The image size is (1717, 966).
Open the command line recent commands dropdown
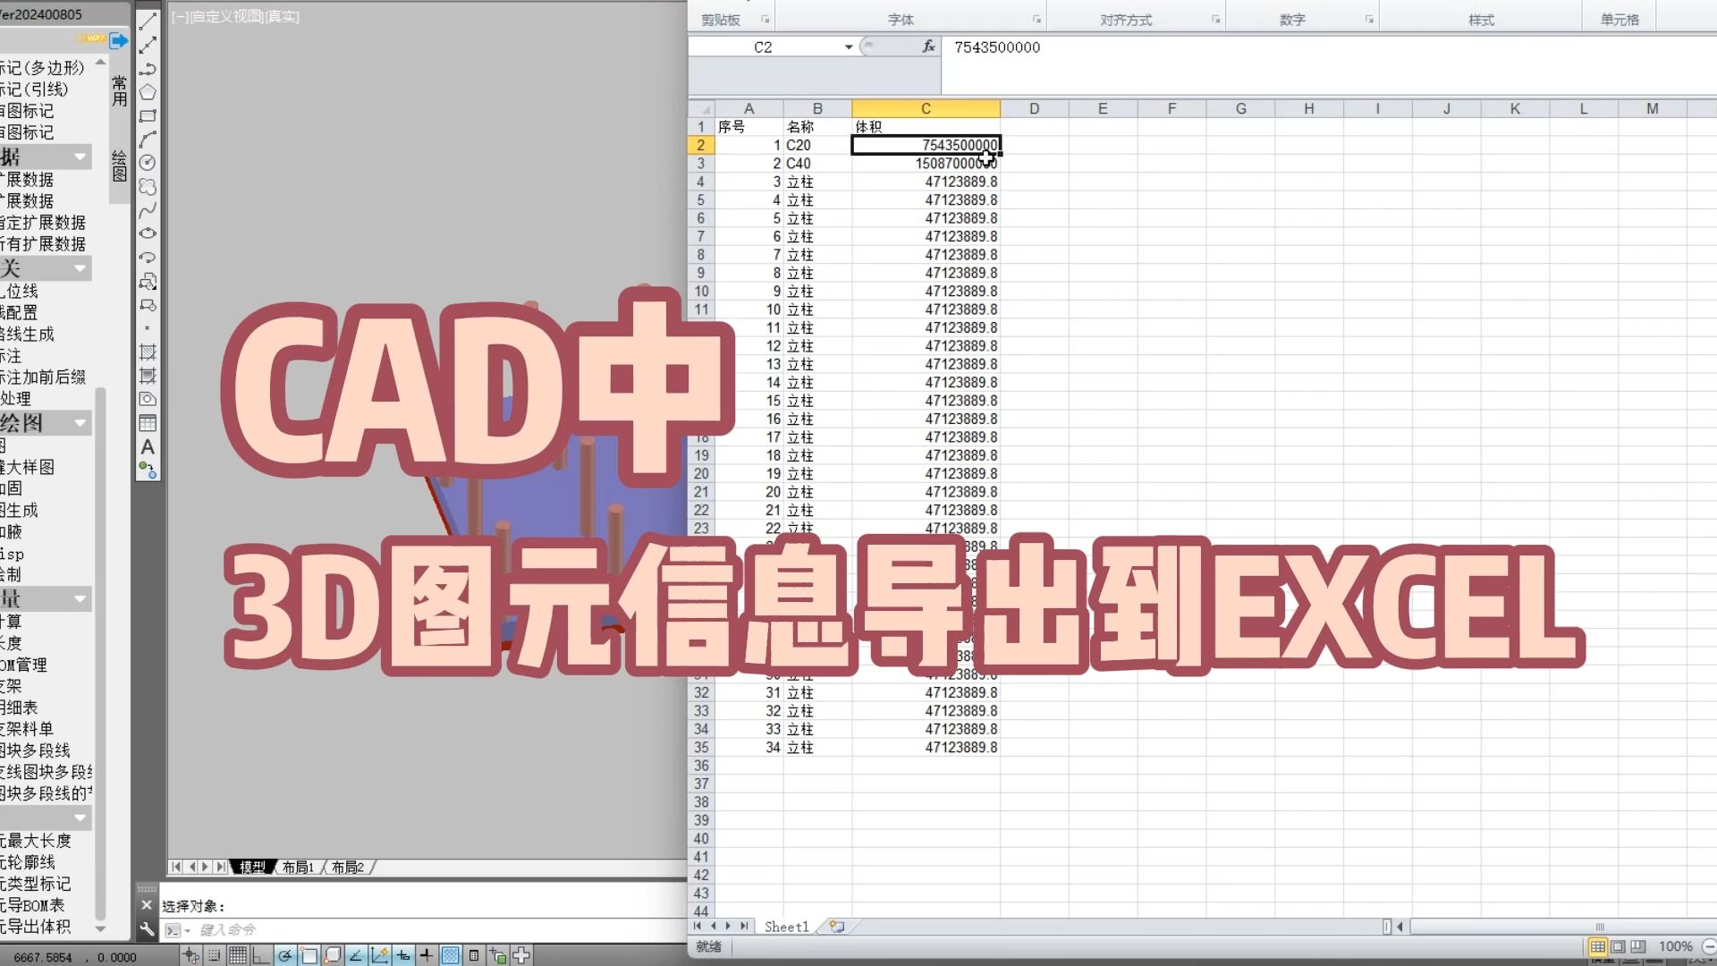[187, 930]
